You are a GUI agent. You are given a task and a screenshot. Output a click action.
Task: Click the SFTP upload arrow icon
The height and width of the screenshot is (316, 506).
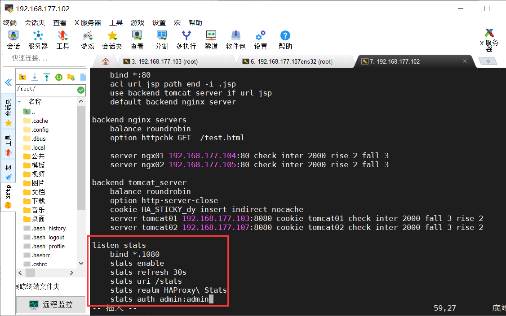coord(47,77)
